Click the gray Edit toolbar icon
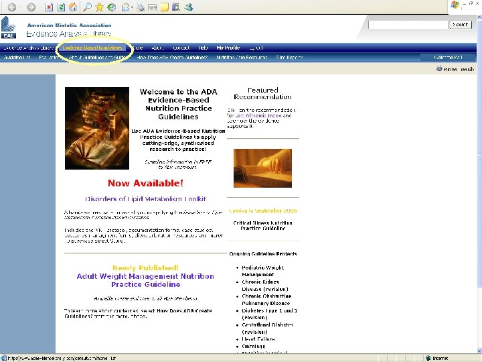The image size is (482, 362). (153, 7)
